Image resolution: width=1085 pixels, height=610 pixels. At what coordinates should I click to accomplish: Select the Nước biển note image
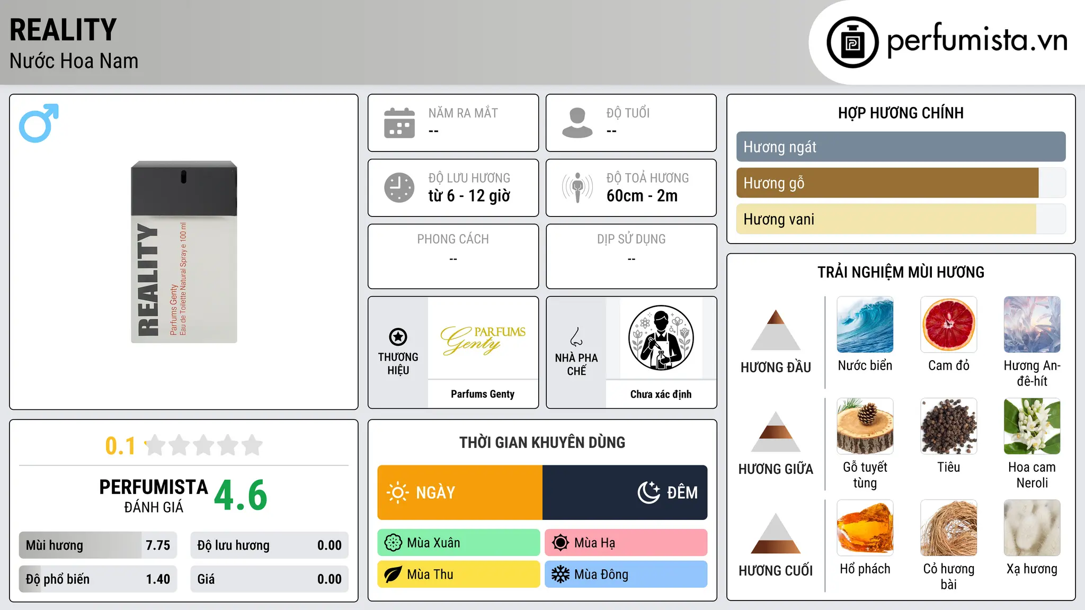coord(865,325)
